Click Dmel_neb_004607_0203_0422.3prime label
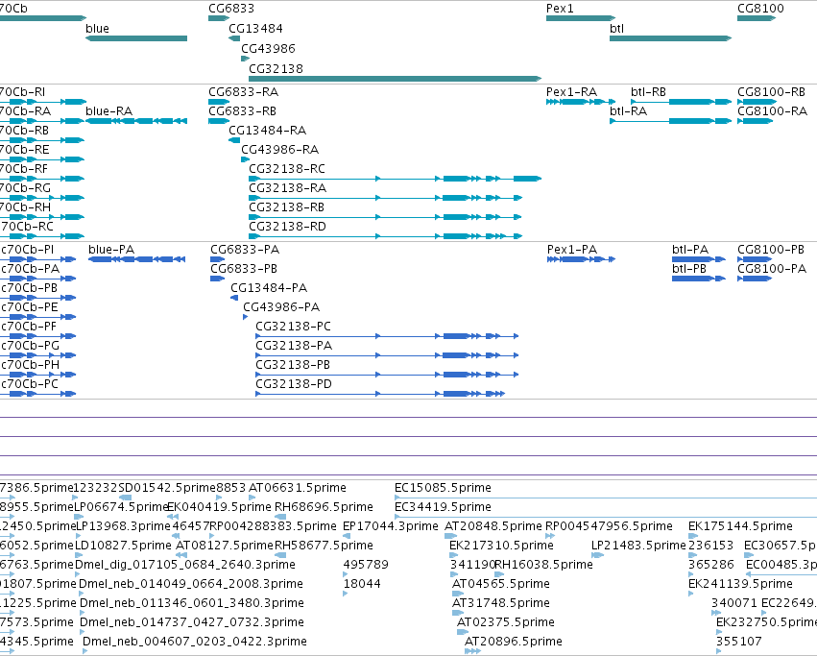Viewport: 817px width, 656px height. point(194,642)
